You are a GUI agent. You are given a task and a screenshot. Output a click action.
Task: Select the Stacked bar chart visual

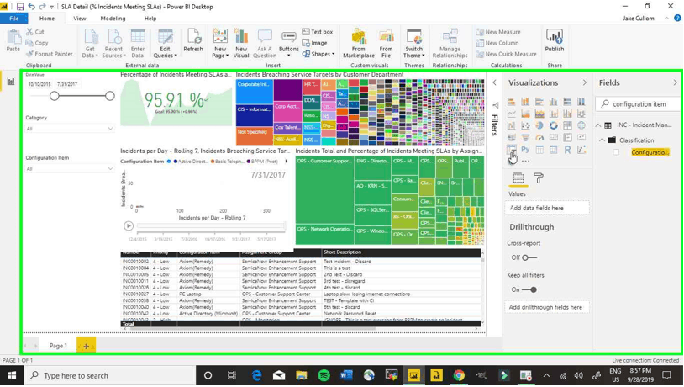[x=511, y=102]
